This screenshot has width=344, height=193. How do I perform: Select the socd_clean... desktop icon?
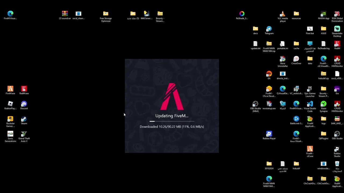point(78,15)
